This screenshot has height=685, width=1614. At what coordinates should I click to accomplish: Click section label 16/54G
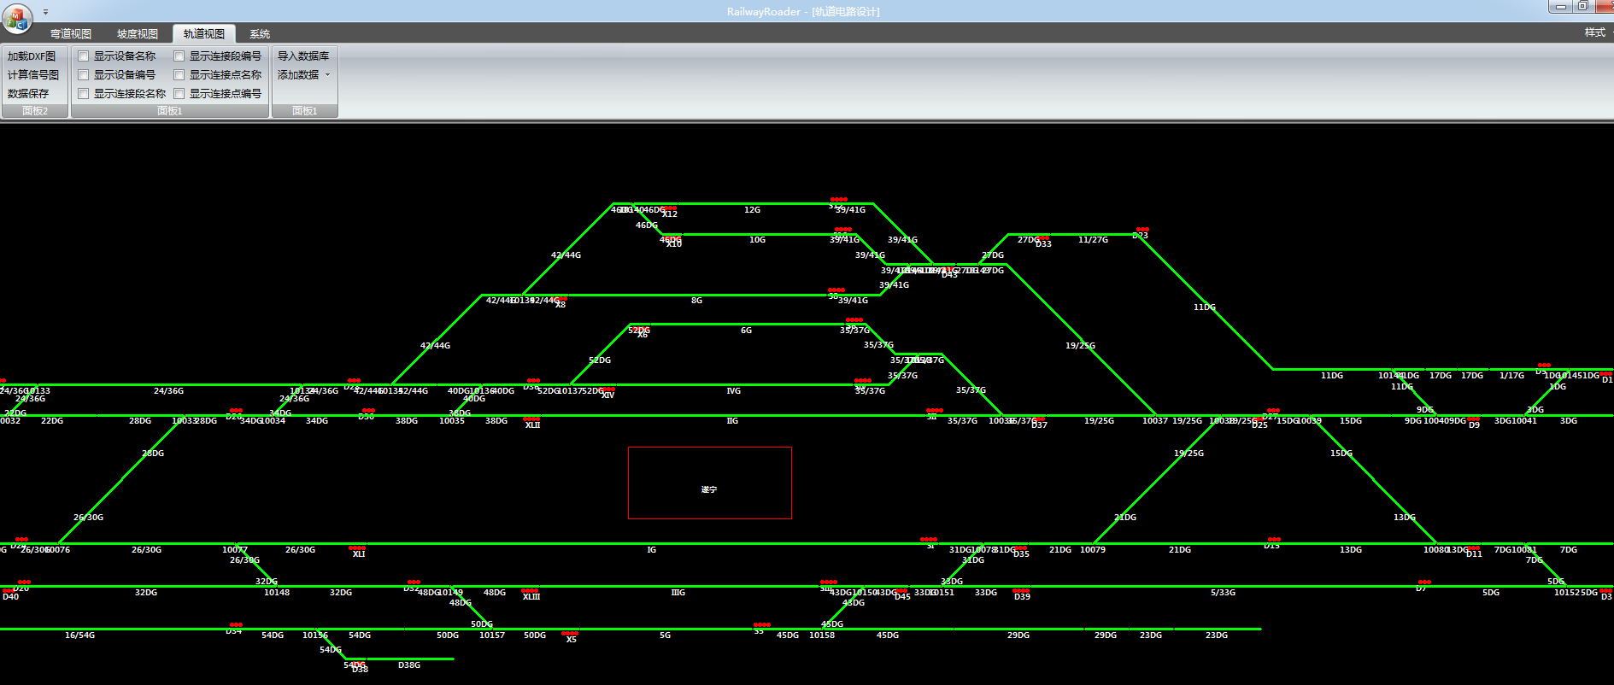79,635
